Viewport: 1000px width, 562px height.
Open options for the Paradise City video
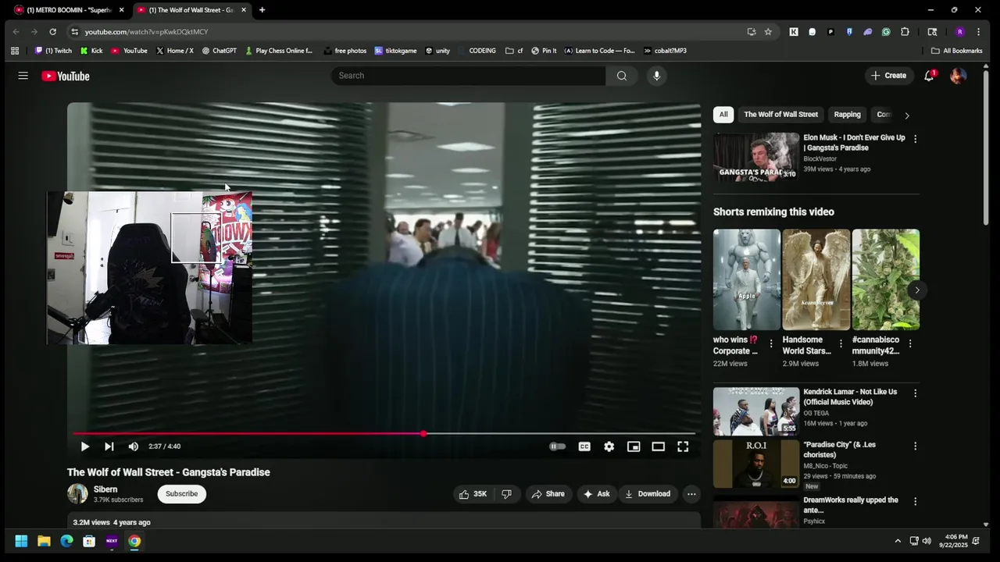(x=915, y=446)
